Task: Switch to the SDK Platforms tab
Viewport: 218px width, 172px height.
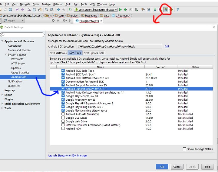Action: 58,53
